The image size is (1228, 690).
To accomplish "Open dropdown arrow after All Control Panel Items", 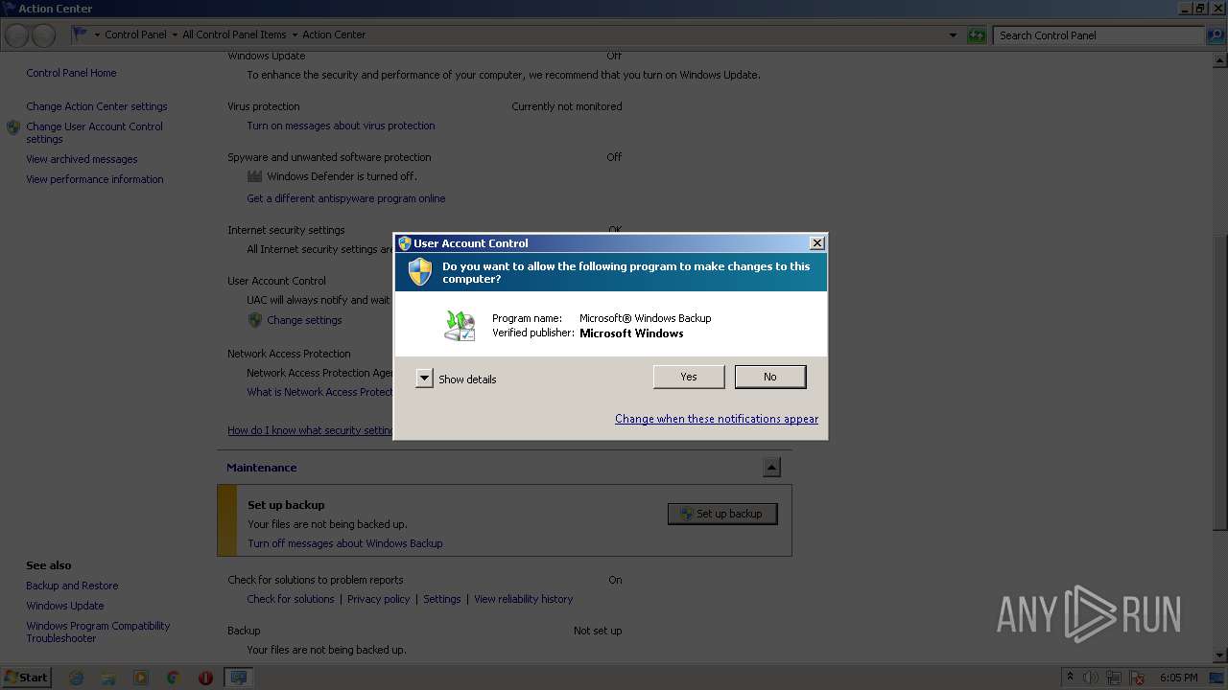I will pos(295,34).
